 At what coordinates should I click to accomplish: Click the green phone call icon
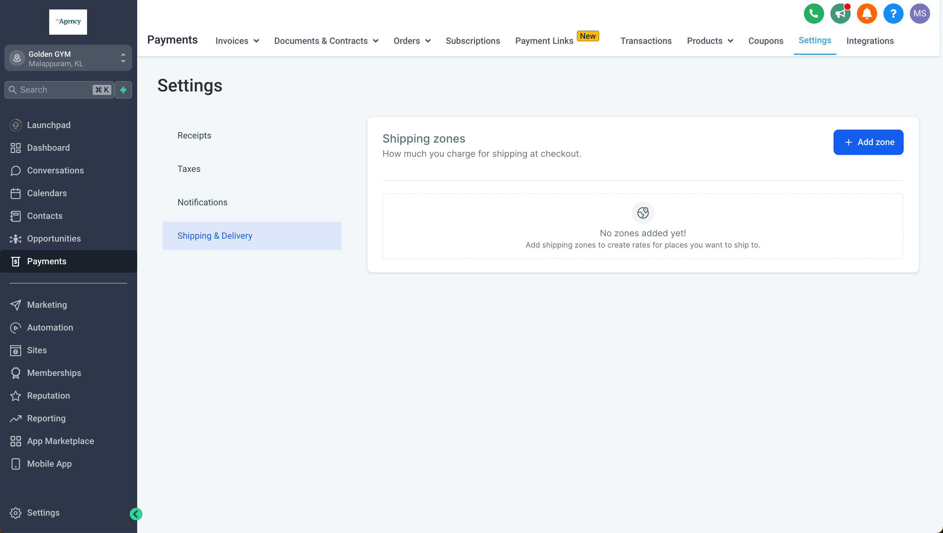pyautogui.click(x=813, y=14)
